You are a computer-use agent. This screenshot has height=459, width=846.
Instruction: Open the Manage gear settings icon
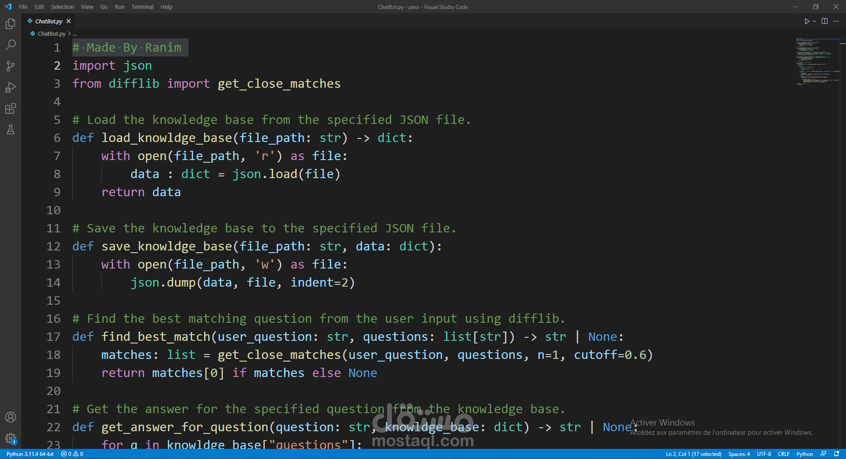pos(11,438)
